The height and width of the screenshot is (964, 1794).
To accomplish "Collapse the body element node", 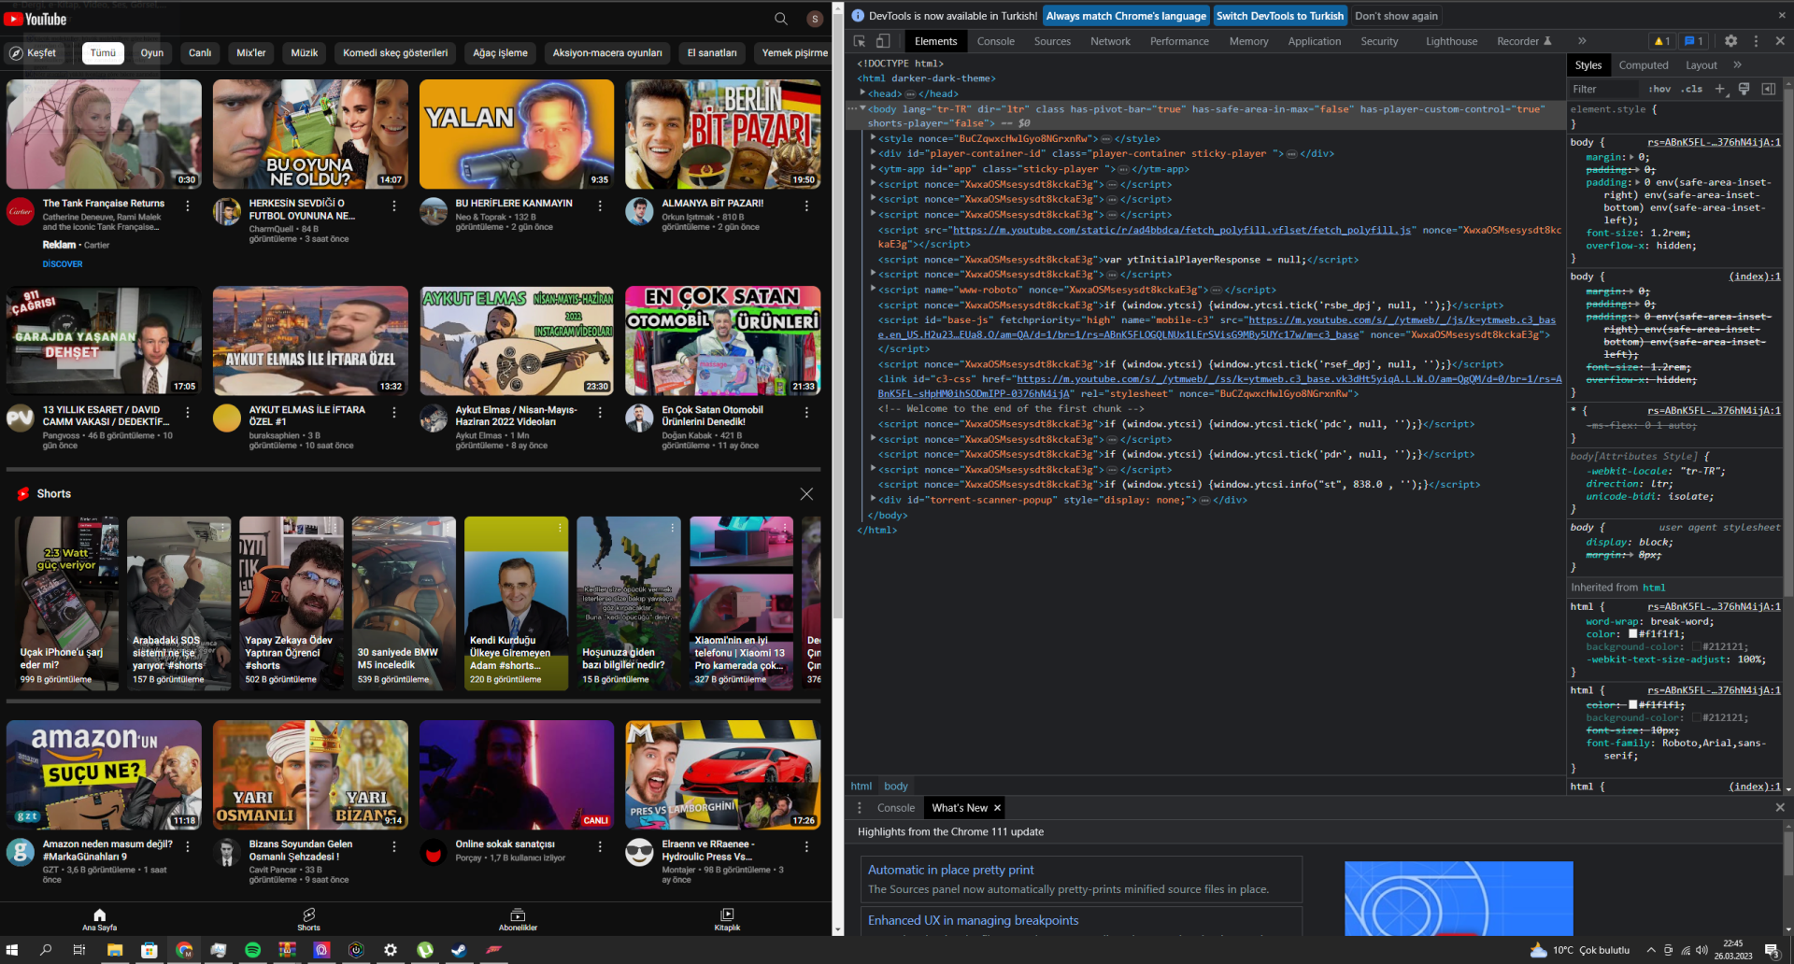I will [x=862, y=108].
